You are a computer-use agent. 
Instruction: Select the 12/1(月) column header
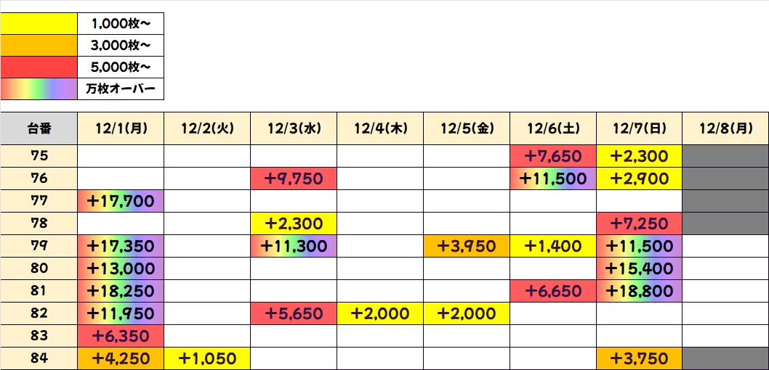click(x=121, y=129)
